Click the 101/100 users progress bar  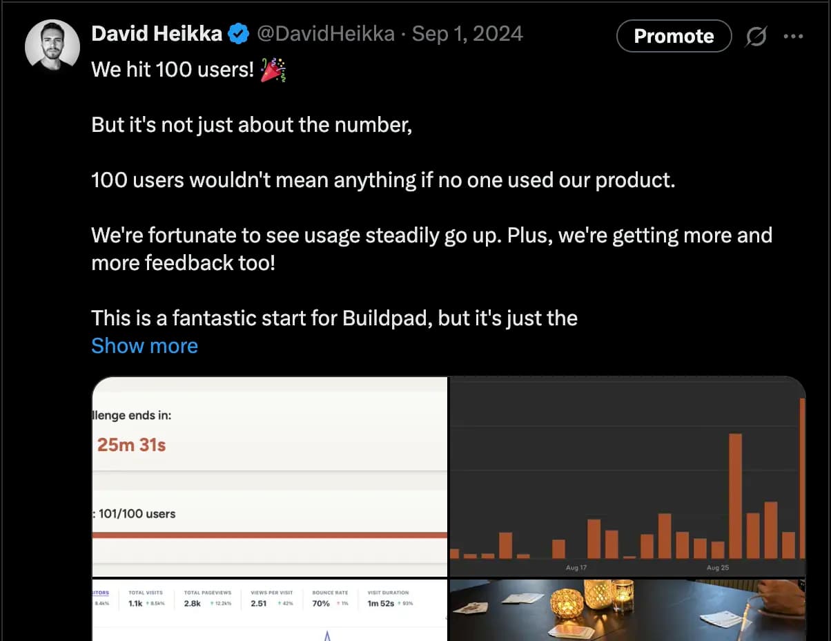269,535
